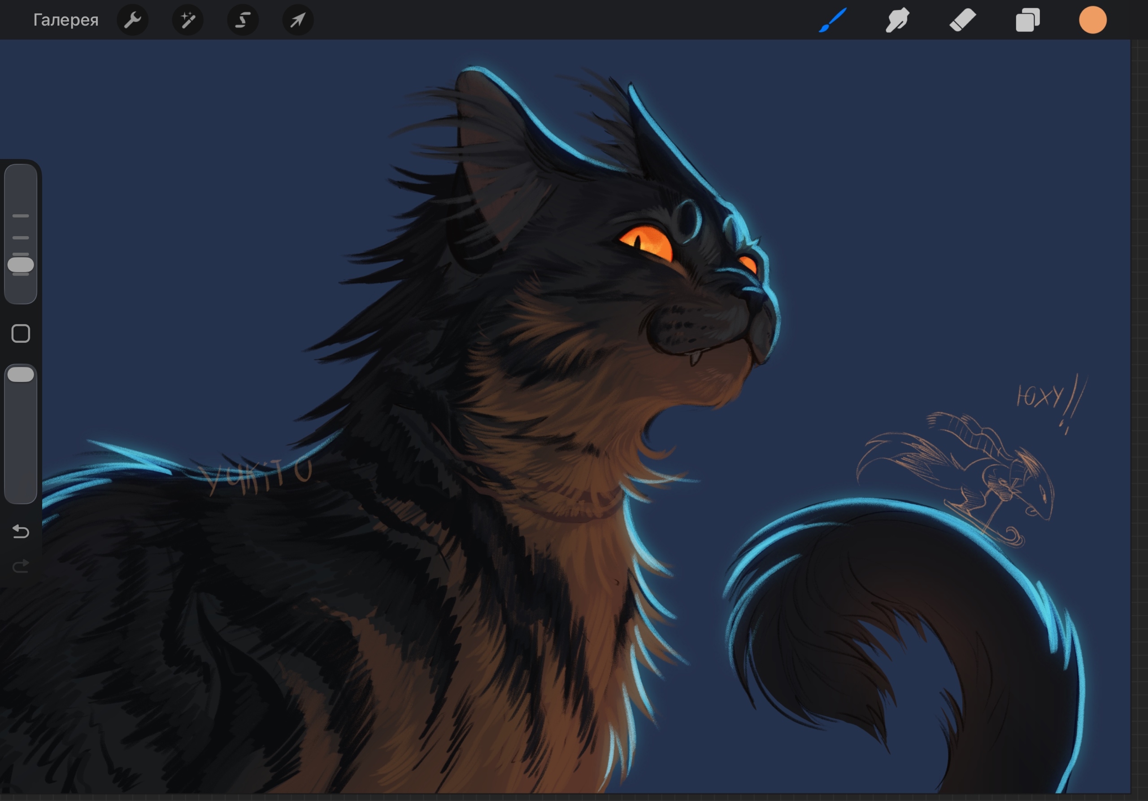Activate the Transform arrow tool
1148x801 pixels.
298,20
